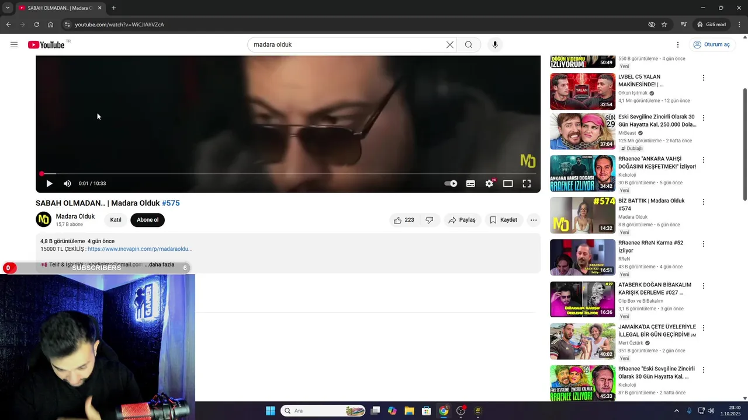The width and height of the screenshot is (748, 420).
Task: Switch the player to theater mode
Action: (x=508, y=184)
